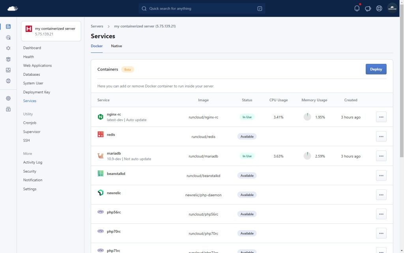Viewport: 404px width, 253px height.
Task: Open php70rc row actions menu
Action: (x=381, y=233)
